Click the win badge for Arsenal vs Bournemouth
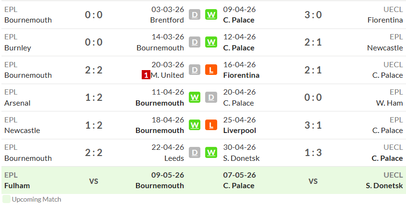406x205 pixels. click(195, 97)
